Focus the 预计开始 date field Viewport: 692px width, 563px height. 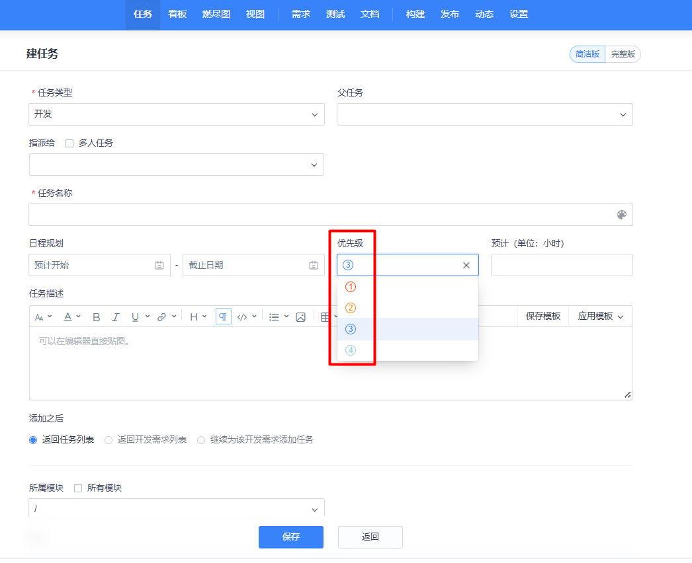(99, 265)
